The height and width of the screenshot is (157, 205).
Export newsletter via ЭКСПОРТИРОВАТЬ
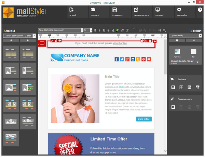142,12
